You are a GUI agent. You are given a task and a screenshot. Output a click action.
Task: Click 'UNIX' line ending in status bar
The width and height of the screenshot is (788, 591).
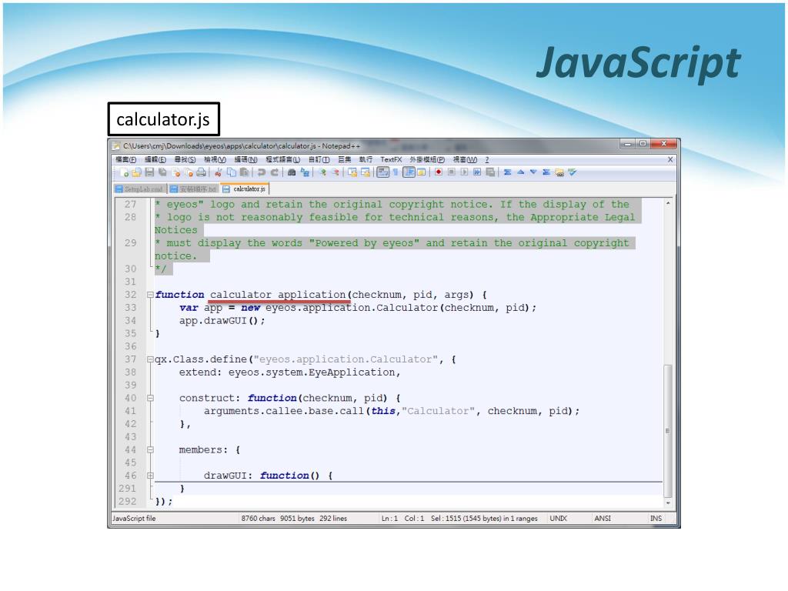(559, 518)
